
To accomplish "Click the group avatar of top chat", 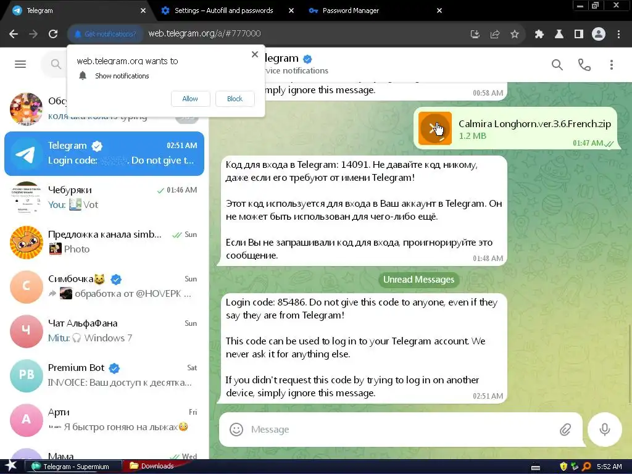I will [26, 109].
